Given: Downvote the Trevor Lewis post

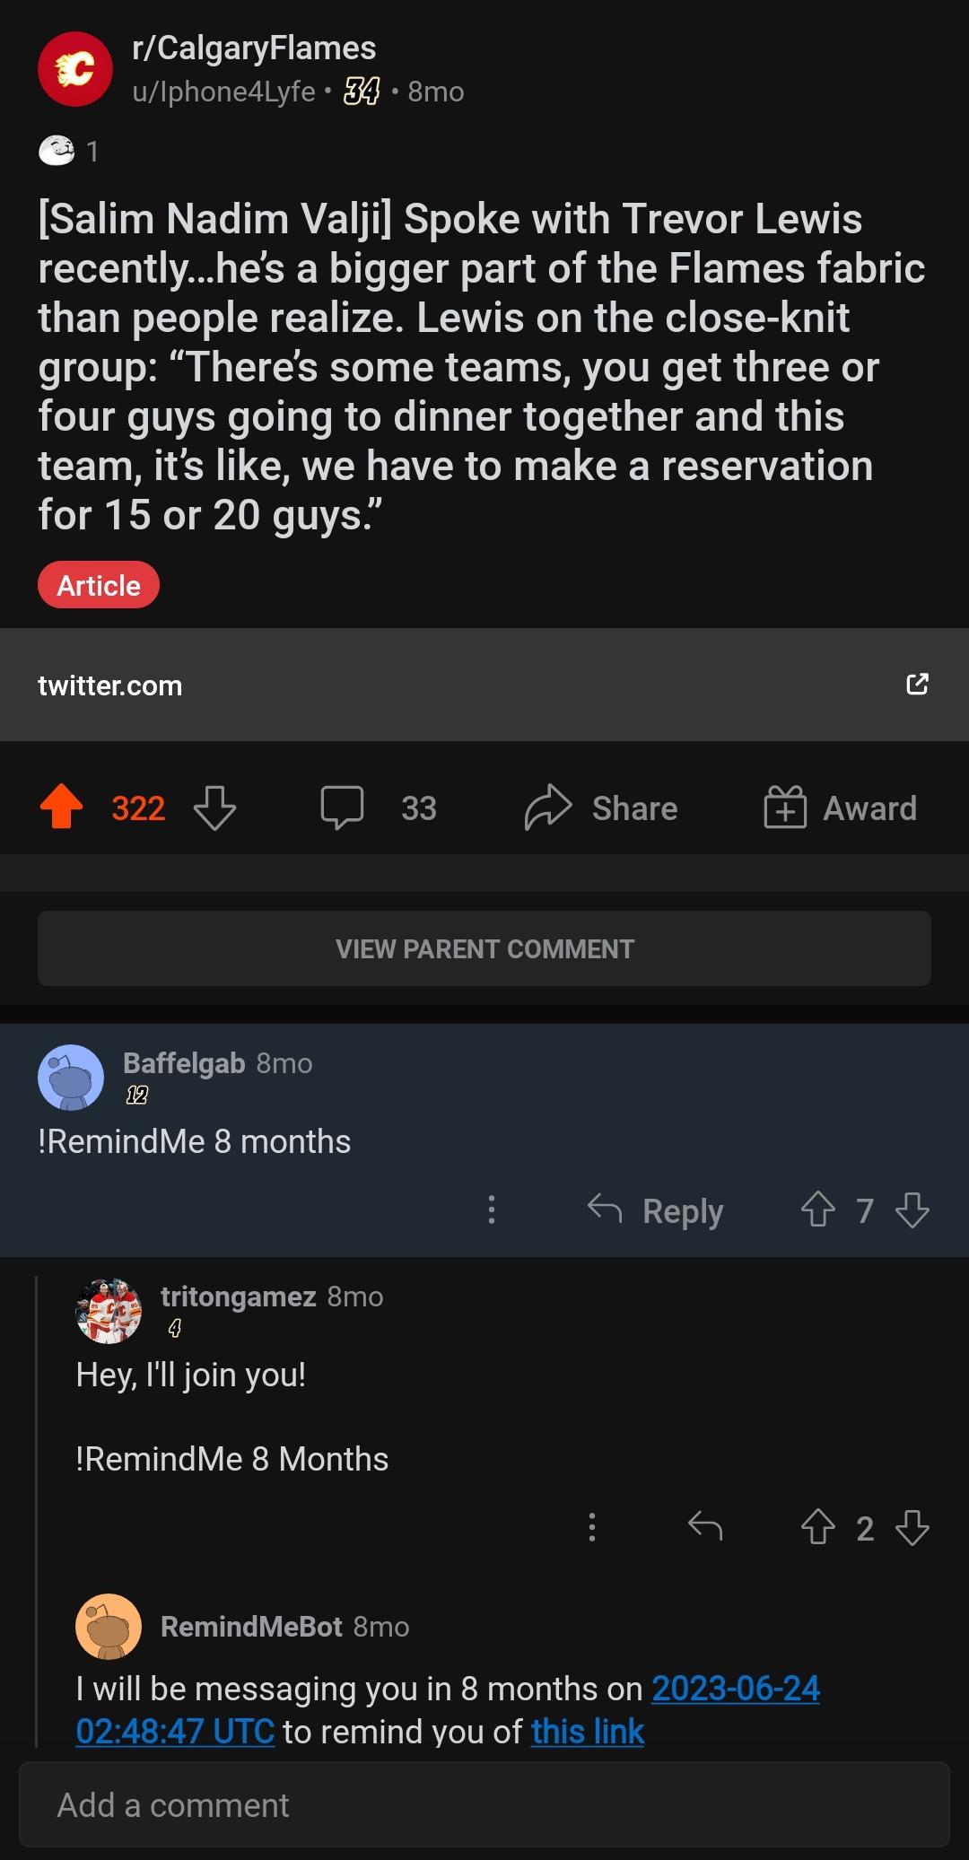Looking at the screenshot, I should click(x=215, y=808).
